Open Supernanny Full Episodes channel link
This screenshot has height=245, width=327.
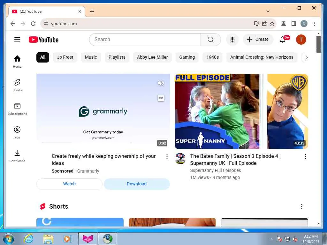pos(216,170)
